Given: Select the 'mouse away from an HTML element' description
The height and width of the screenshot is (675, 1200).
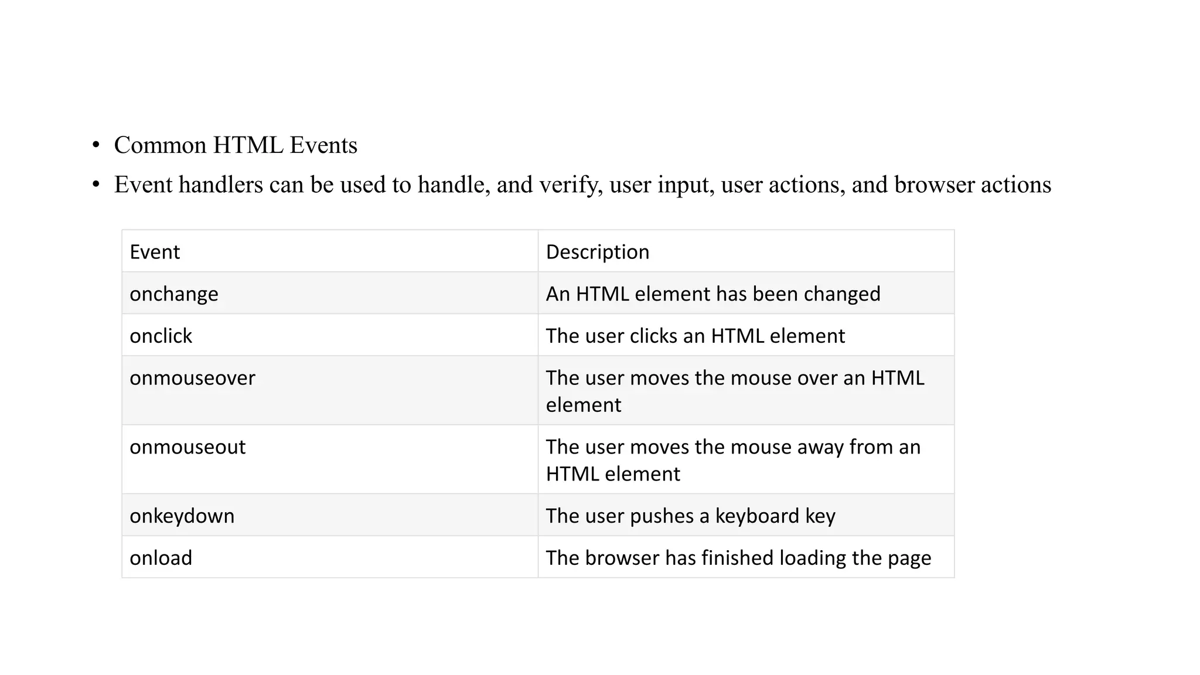Looking at the screenshot, I should pyautogui.click(x=732, y=460).
